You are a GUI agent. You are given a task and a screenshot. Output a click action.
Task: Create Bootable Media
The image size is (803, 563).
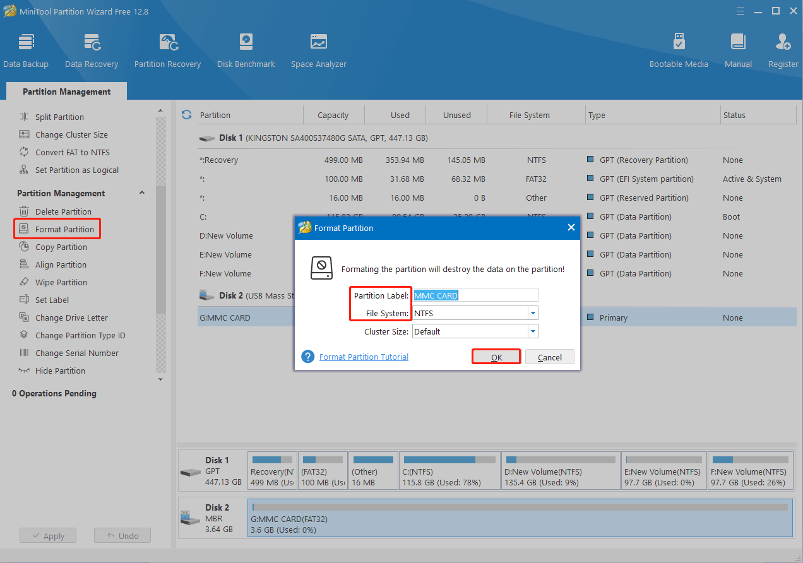pos(679,49)
